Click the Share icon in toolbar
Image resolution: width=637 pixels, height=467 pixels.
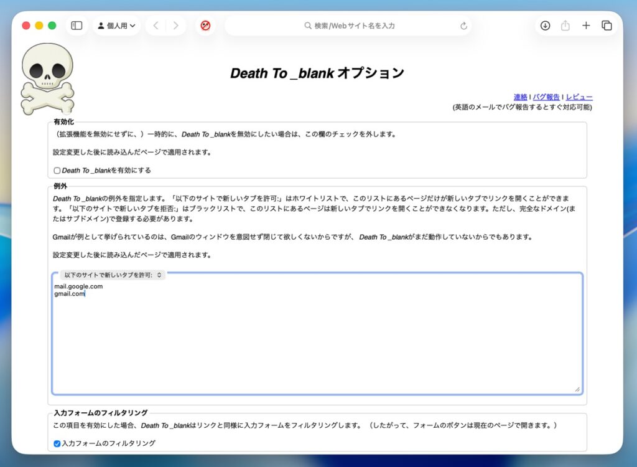tap(565, 26)
